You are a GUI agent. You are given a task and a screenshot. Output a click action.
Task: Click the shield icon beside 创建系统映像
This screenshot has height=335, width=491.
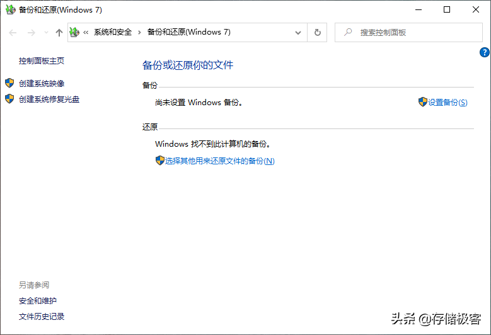click(x=9, y=83)
